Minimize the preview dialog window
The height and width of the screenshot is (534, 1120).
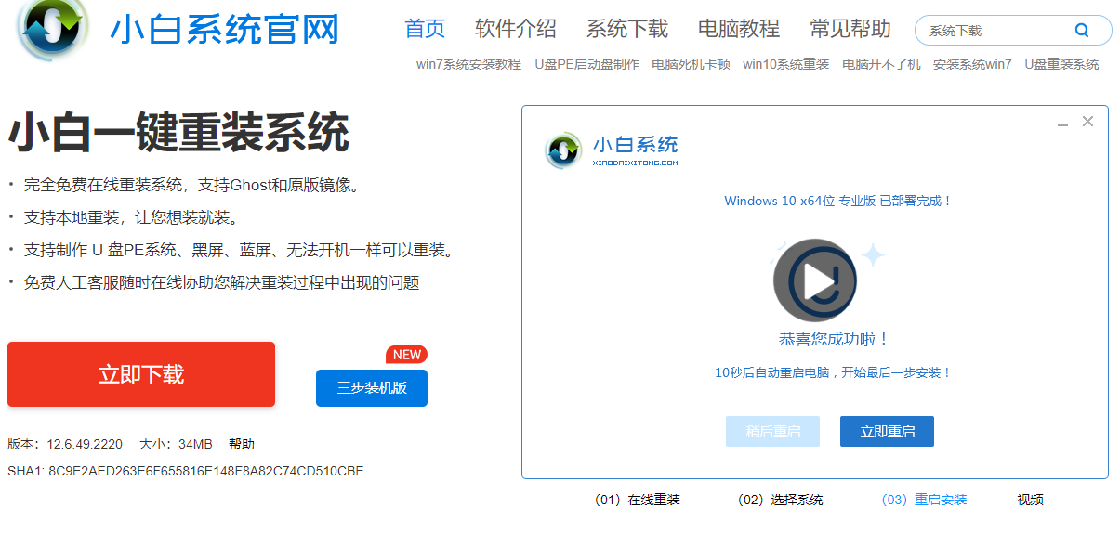pyautogui.click(x=1062, y=123)
